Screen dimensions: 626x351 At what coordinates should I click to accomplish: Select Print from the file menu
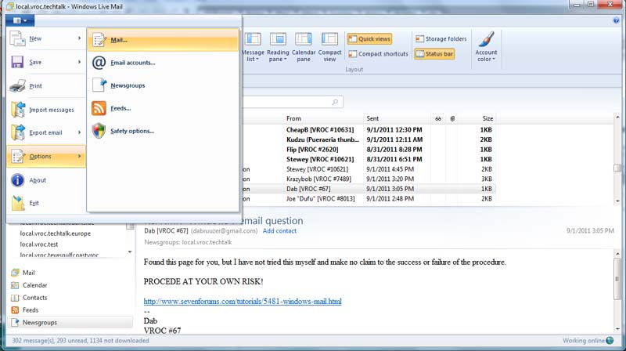46,85
